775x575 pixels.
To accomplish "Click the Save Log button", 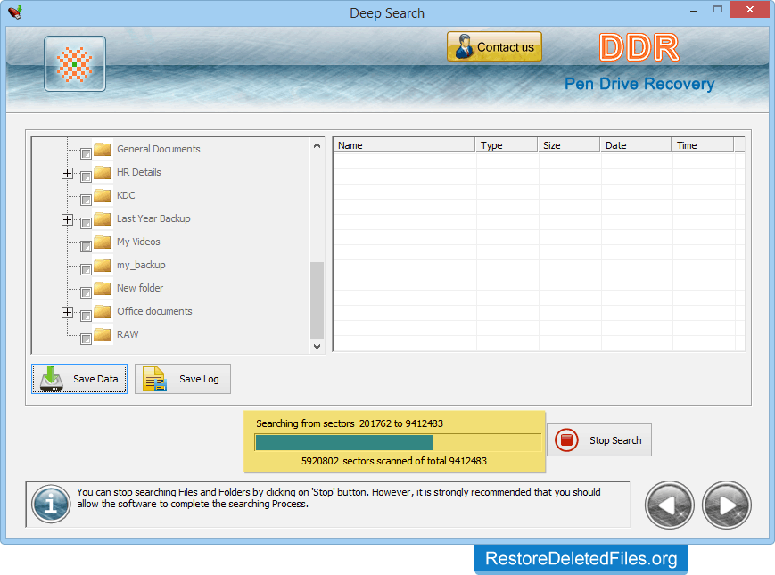I will pyautogui.click(x=183, y=379).
